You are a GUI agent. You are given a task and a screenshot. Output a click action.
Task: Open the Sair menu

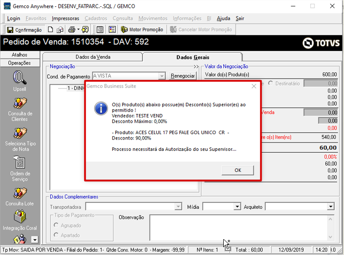[240, 18]
